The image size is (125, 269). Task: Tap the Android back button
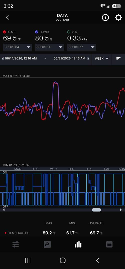[98, 260]
